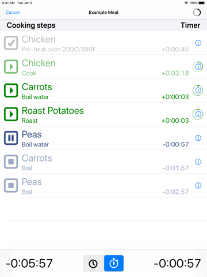Select the Roast Potatoes row title

point(53,111)
